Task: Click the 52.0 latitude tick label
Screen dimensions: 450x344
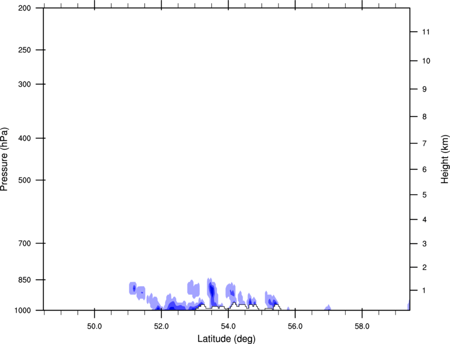Action: pyautogui.click(x=161, y=327)
